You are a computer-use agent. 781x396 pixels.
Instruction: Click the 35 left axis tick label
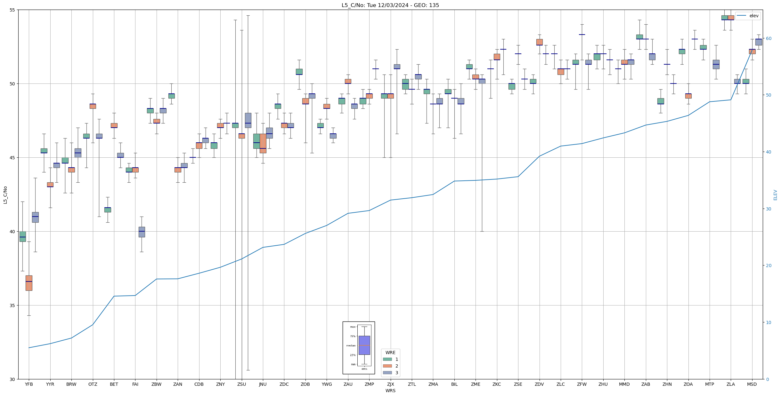point(12,305)
